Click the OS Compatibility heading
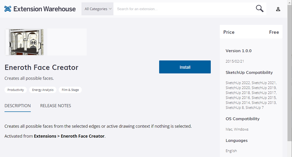The width and height of the screenshot is (292, 157). tap(242, 119)
